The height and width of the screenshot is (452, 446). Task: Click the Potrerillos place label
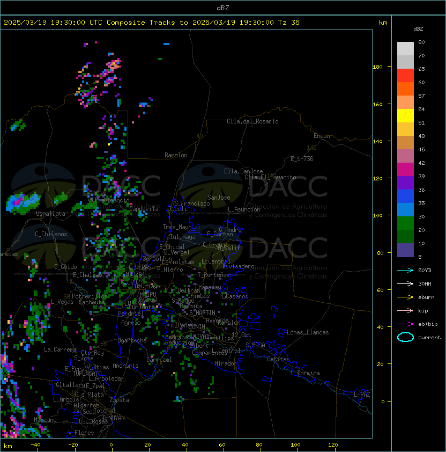pyautogui.click(x=90, y=296)
